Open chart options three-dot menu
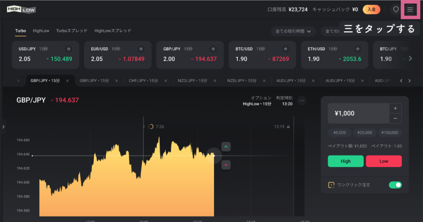Viewport: 423px width, 222px height. pos(302,101)
